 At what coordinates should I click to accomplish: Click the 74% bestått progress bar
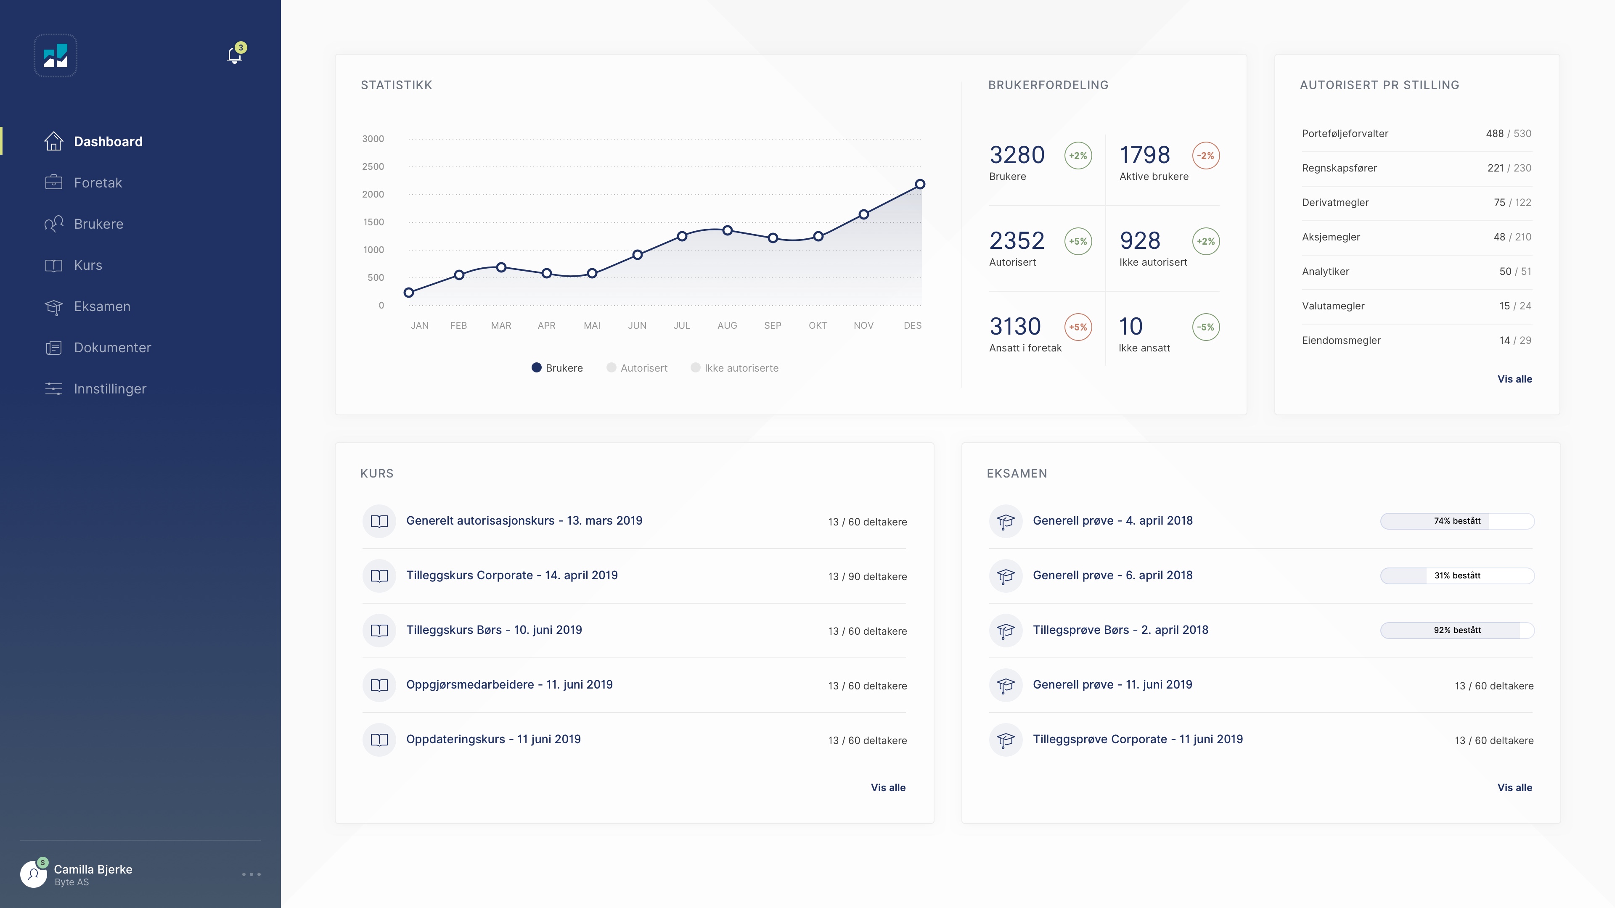[x=1457, y=521]
